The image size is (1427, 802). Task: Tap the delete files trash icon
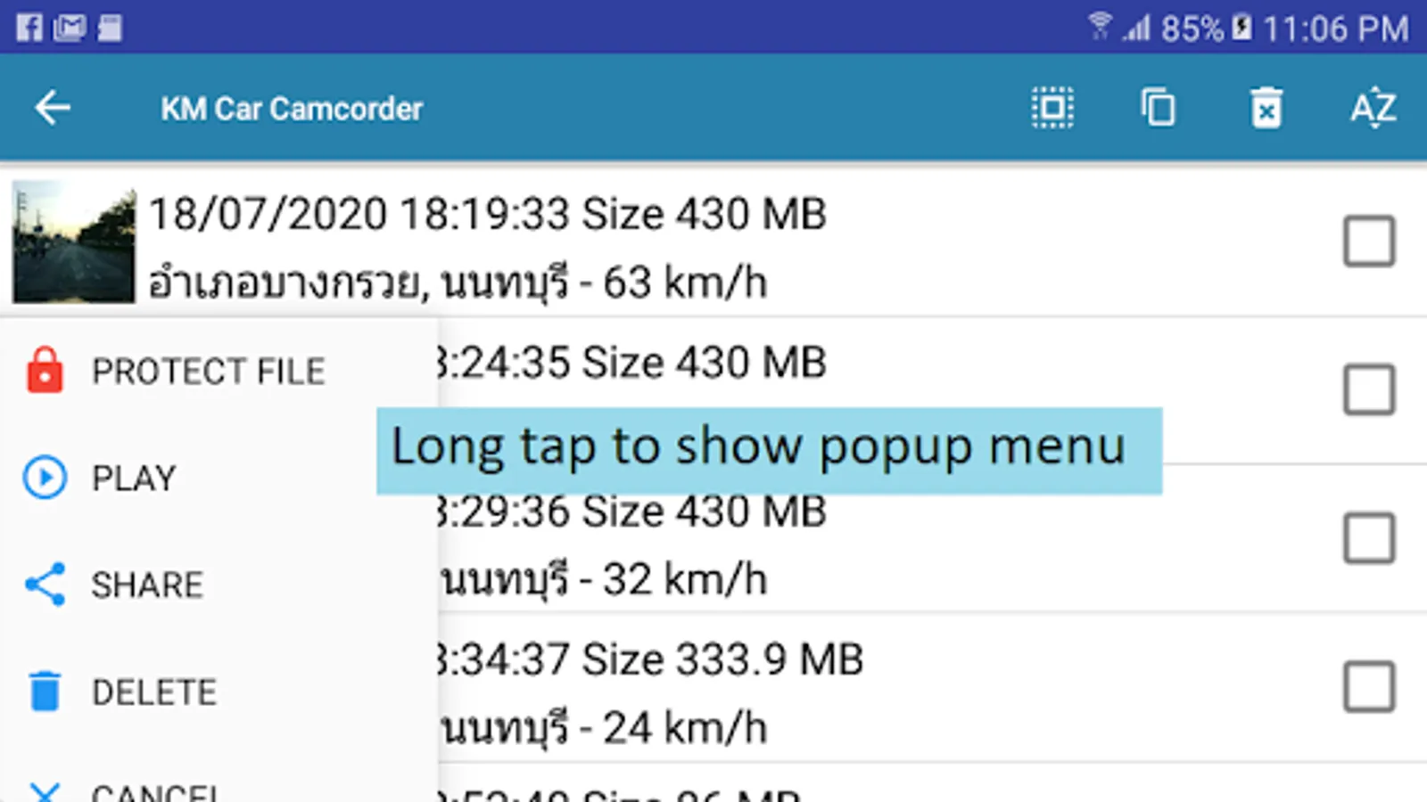coord(1266,108)
